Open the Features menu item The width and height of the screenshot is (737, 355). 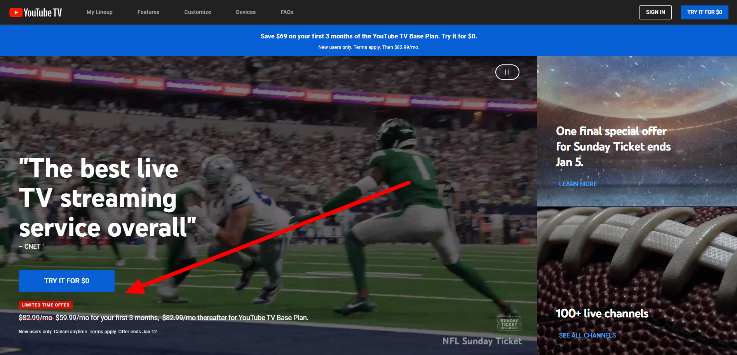148,12
